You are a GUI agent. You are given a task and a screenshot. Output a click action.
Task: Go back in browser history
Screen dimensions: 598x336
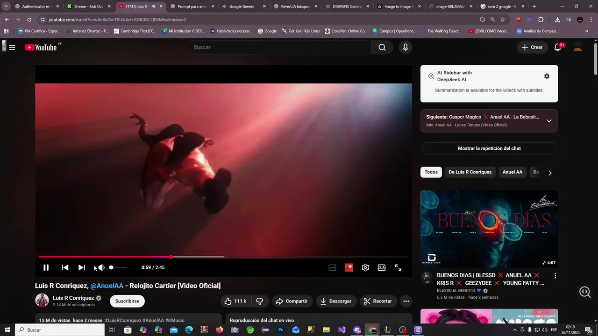point(7,20)
